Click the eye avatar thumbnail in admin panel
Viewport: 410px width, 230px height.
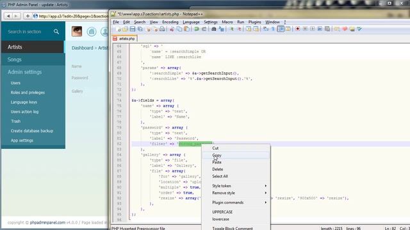point(77,31)
